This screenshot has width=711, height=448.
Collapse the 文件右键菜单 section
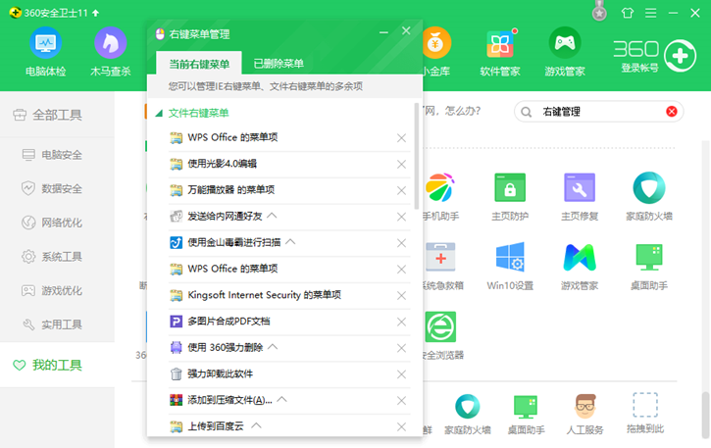tap(159, 114)
